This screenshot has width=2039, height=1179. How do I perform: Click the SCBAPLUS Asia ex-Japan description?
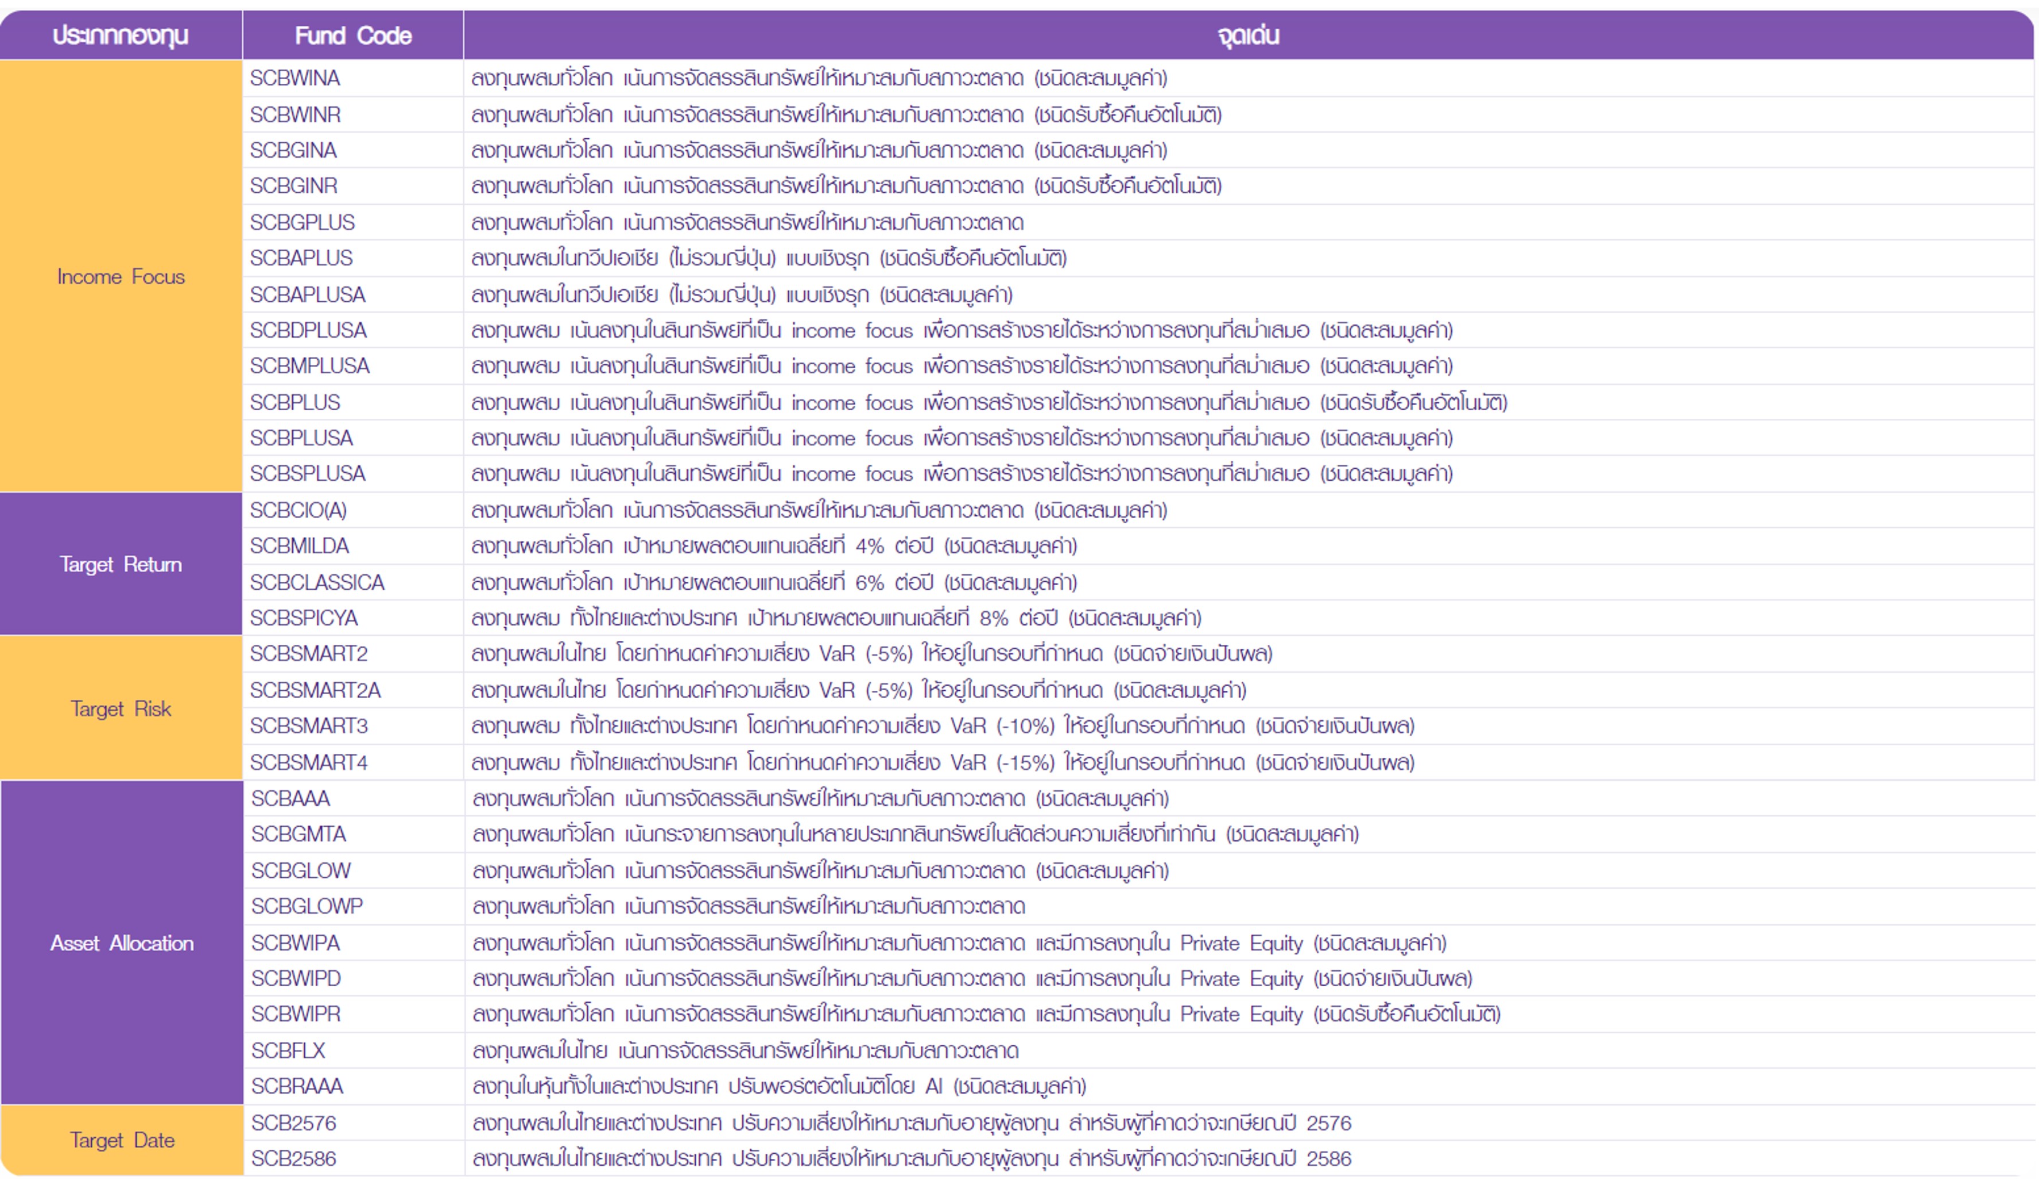click(769, 258)
